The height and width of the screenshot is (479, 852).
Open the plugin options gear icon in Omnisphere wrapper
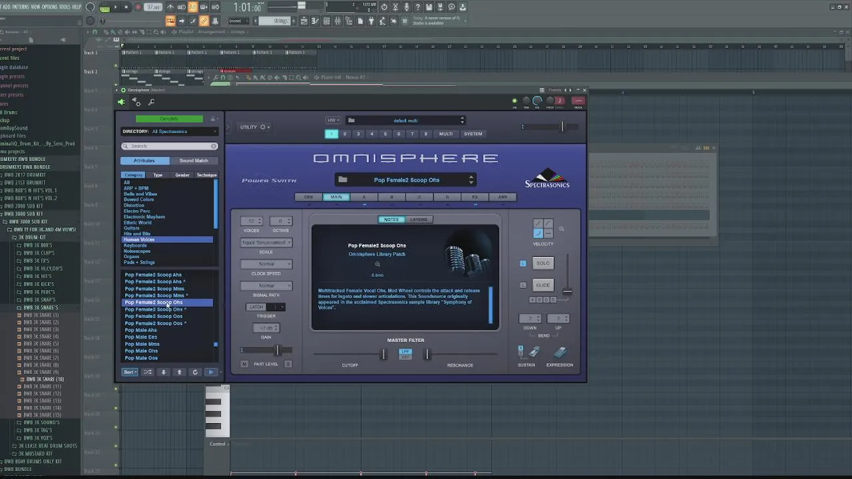click(136, 102)
